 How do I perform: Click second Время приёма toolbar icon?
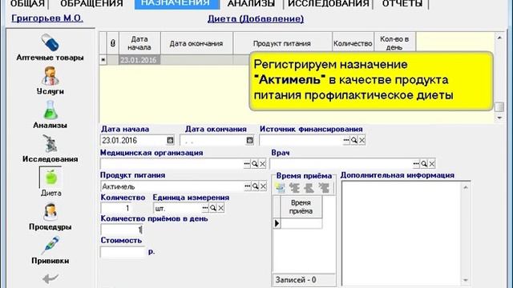tap(295, 188)
